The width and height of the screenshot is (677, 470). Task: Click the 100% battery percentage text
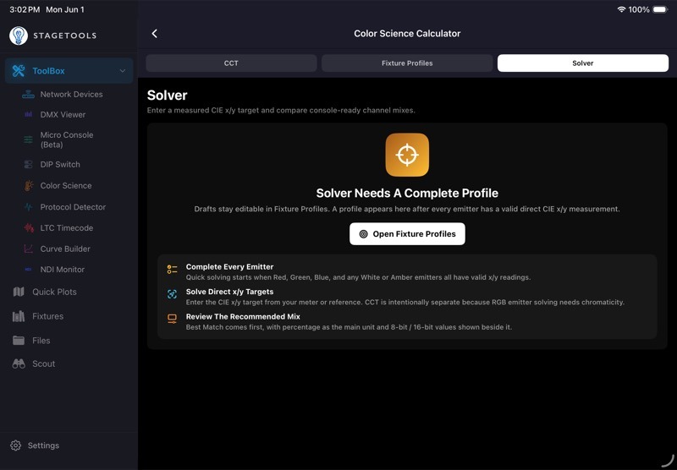coord(639,9)
